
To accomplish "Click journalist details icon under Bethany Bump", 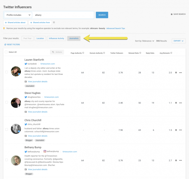I will coord(26,170).
